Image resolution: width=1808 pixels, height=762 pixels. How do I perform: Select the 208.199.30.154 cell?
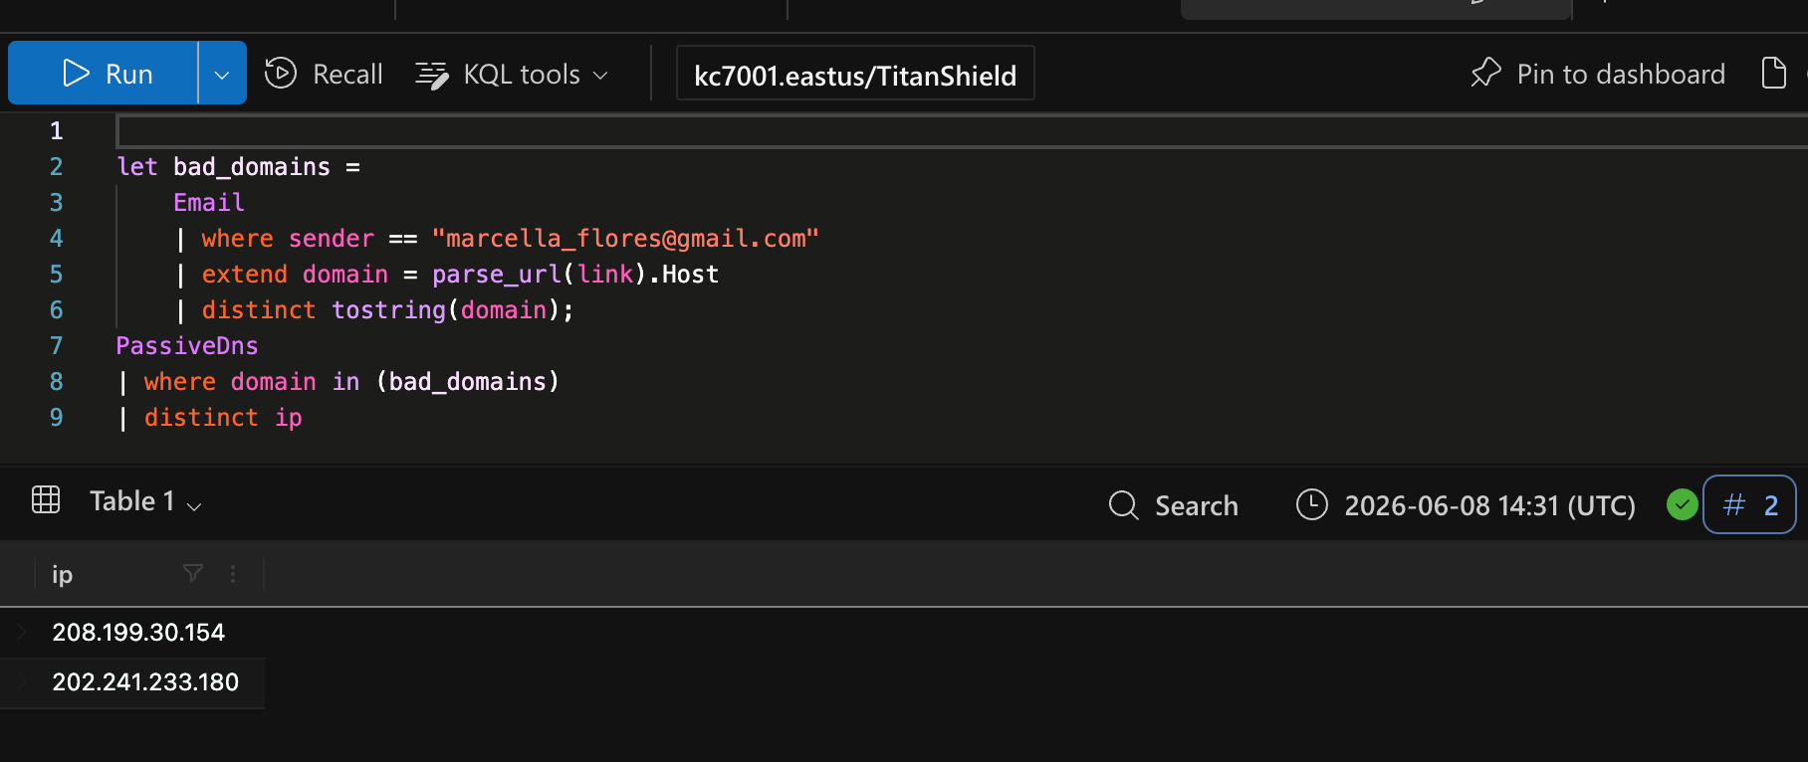click(x=138, y=633)
